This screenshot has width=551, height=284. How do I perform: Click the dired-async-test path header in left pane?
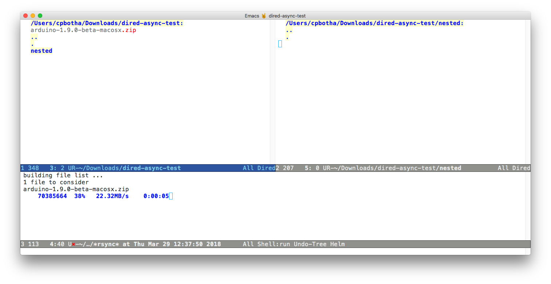click(x=106, y=23)
